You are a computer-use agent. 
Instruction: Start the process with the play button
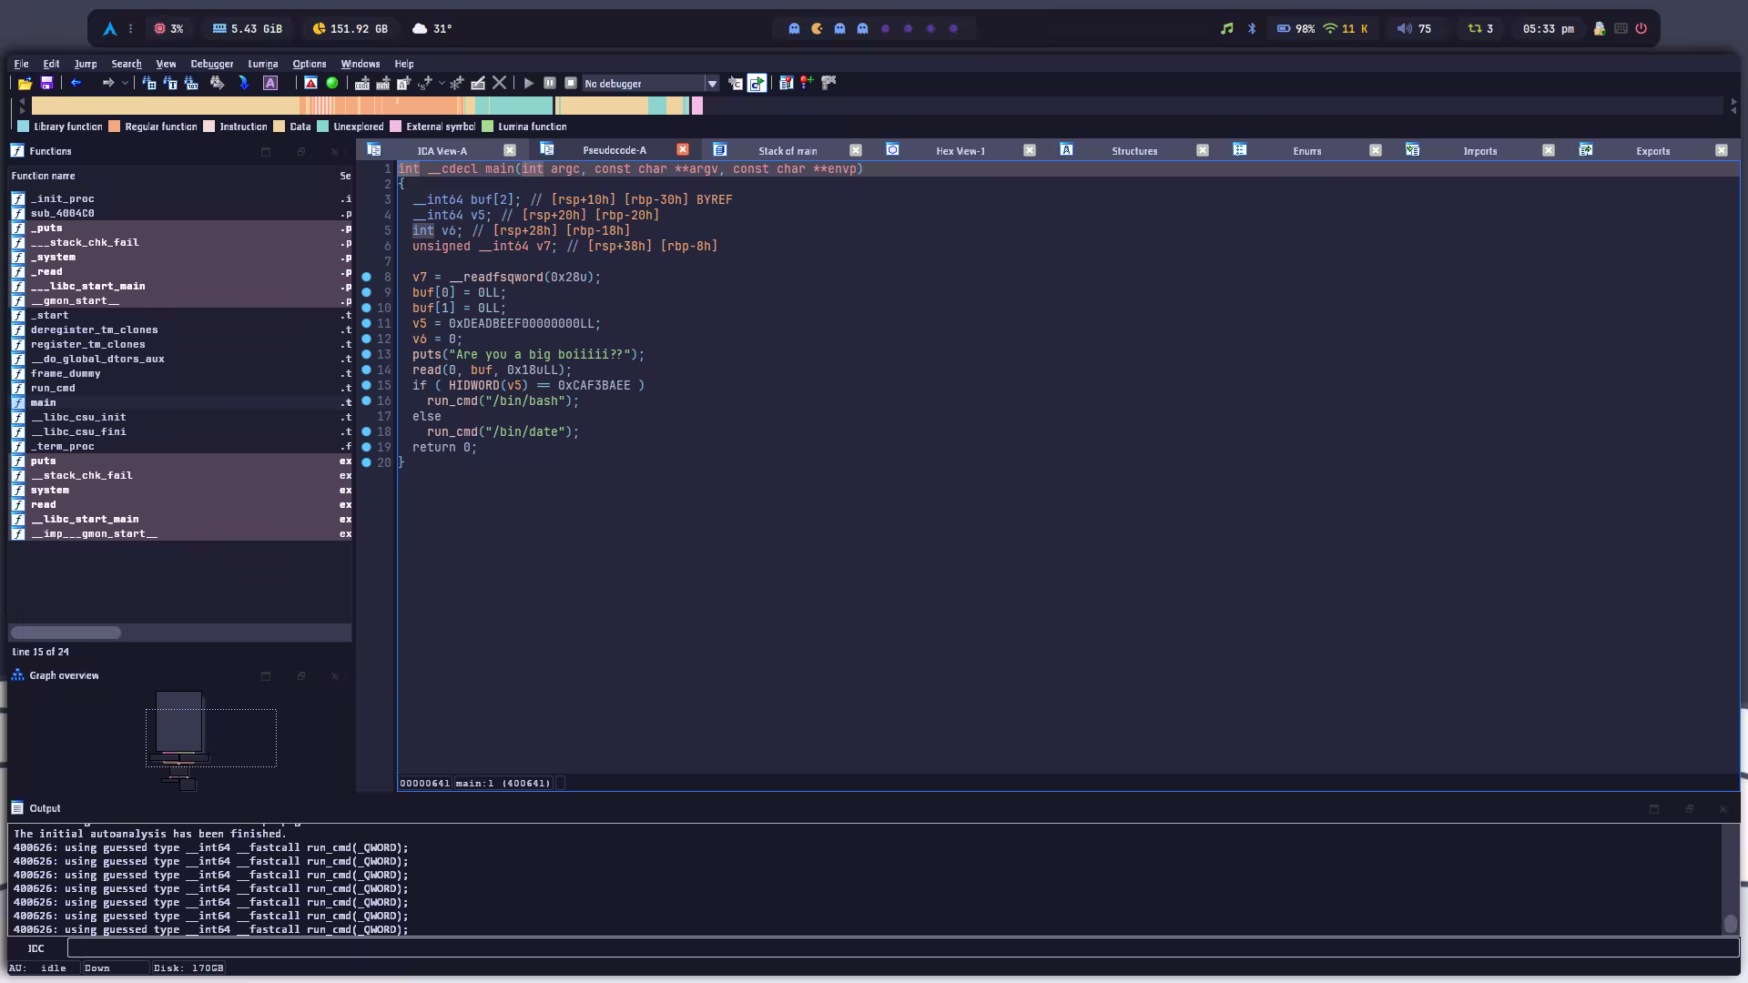(x=528, y=83)
